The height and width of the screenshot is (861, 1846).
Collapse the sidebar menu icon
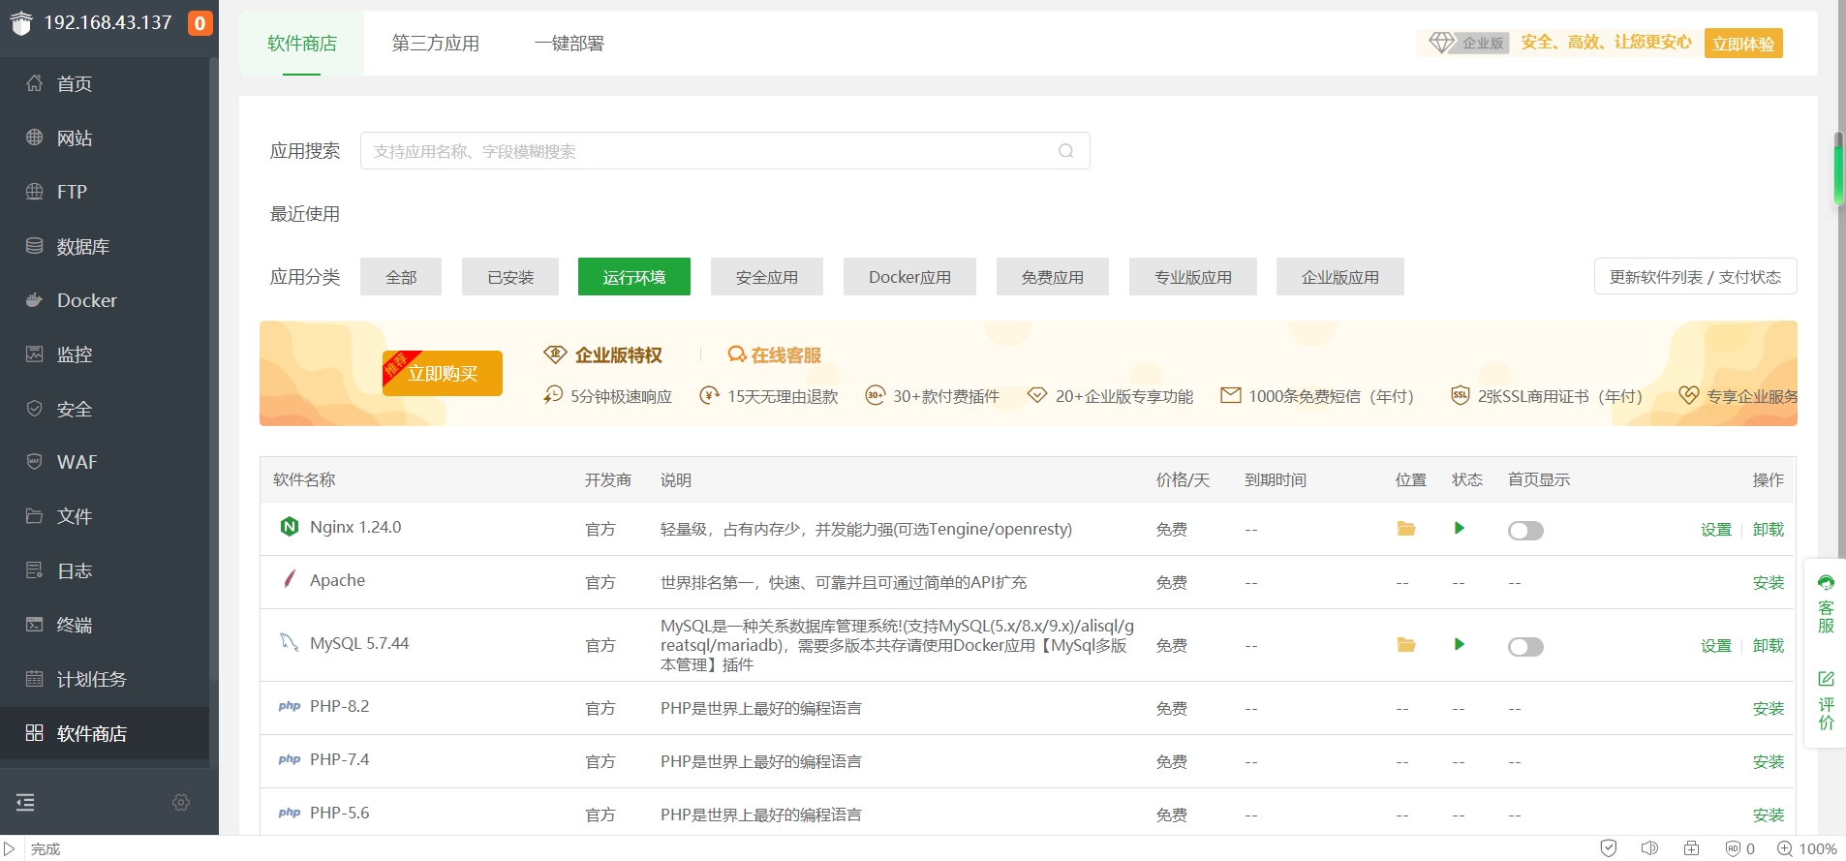[25, 802]
